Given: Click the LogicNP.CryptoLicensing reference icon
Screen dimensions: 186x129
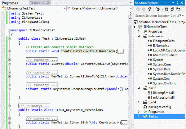Looking at the screenshot, I should 150,50.
